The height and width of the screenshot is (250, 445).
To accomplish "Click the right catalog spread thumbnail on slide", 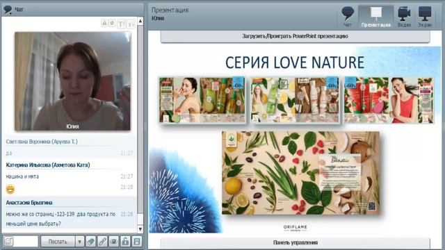I will point(389,100).
